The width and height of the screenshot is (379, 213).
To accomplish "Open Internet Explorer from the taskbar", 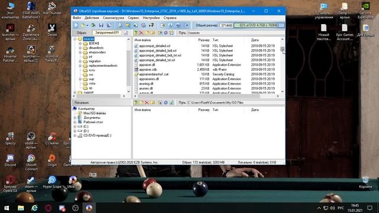I will [34, 208].
